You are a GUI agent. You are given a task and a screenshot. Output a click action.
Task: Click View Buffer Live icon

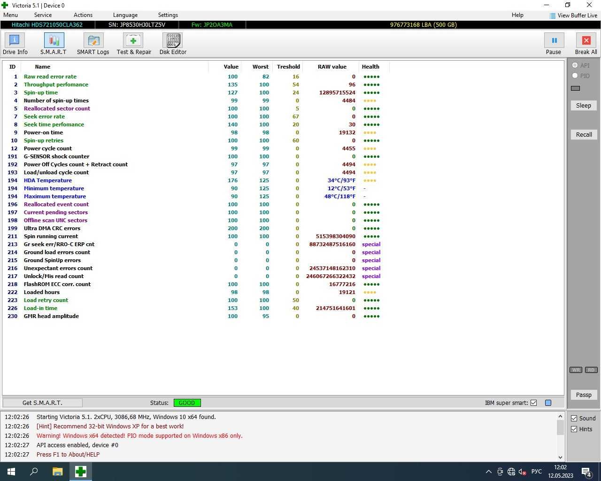click(552, 16)
